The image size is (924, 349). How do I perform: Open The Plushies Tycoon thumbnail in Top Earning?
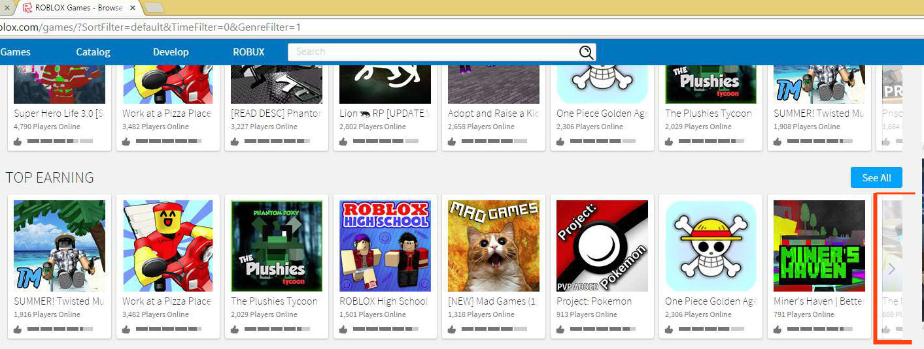277,246
